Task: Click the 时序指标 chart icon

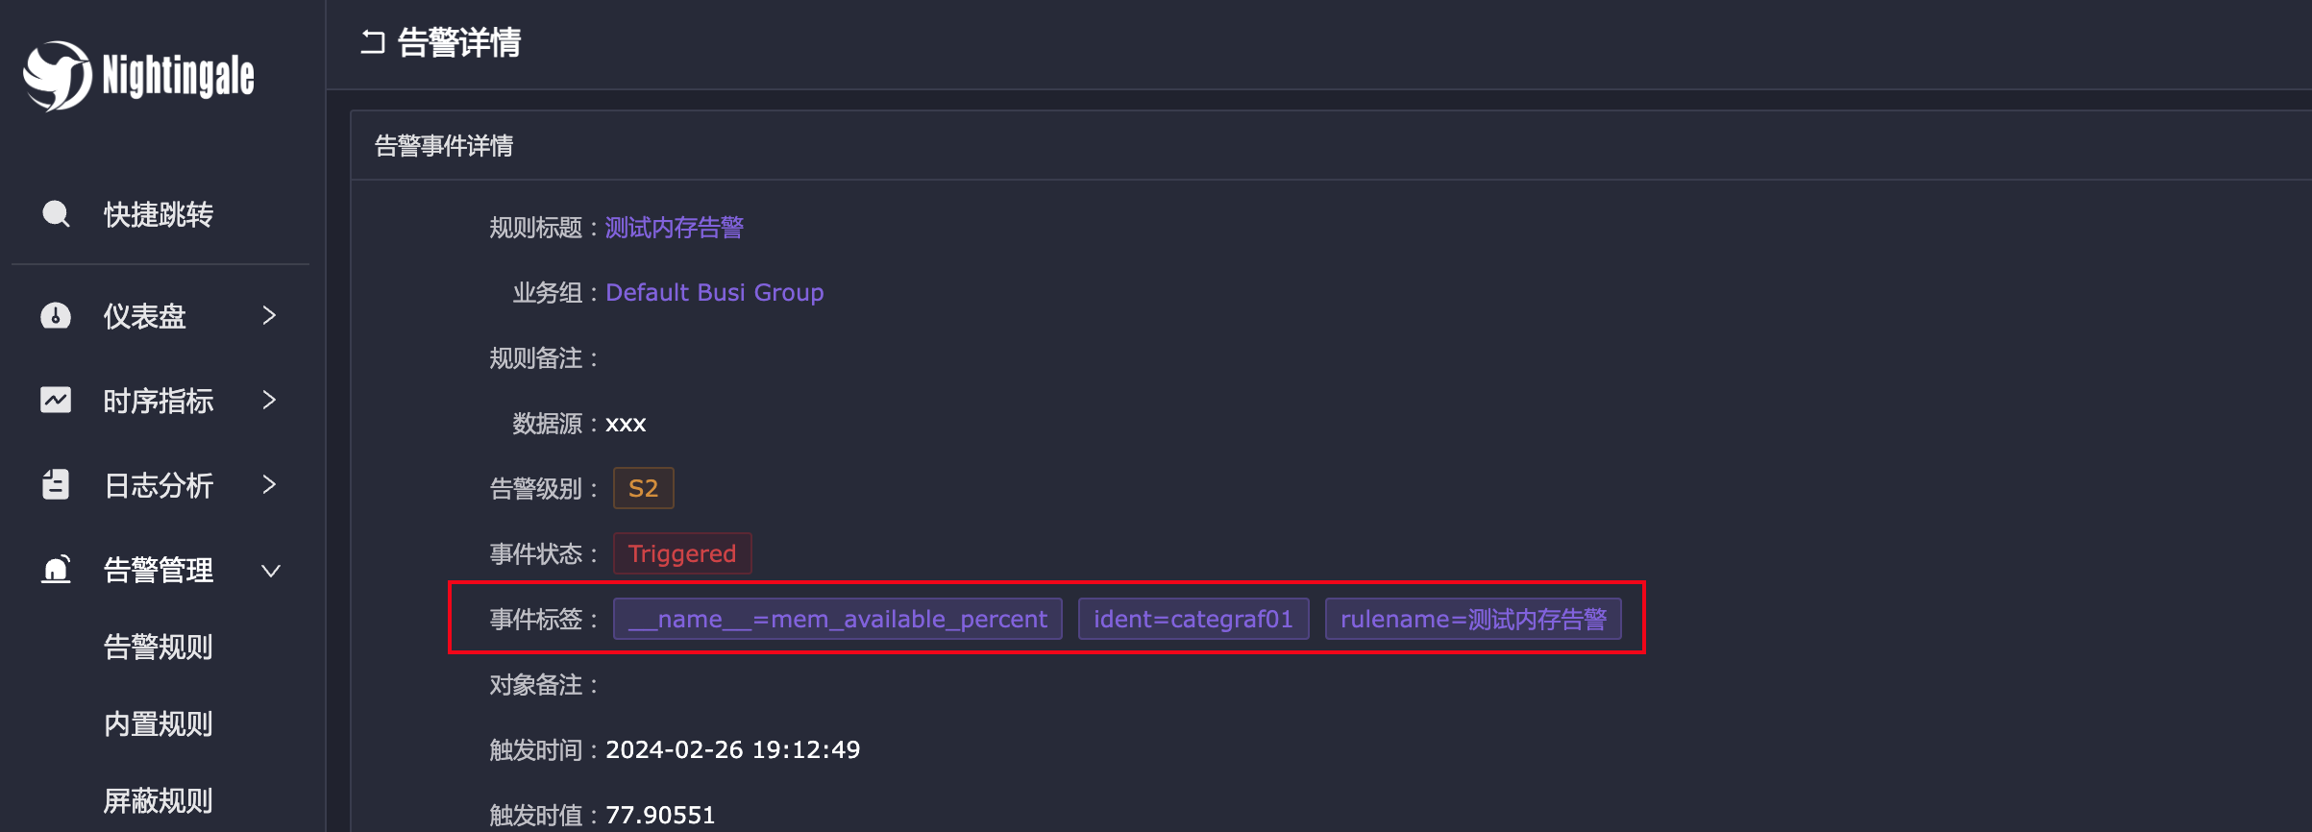Action: point(56,400)
